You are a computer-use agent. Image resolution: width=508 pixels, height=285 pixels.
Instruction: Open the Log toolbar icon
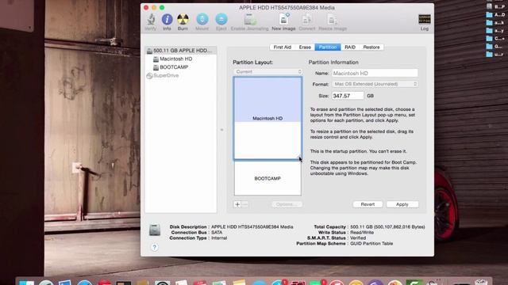pos(425,22)
